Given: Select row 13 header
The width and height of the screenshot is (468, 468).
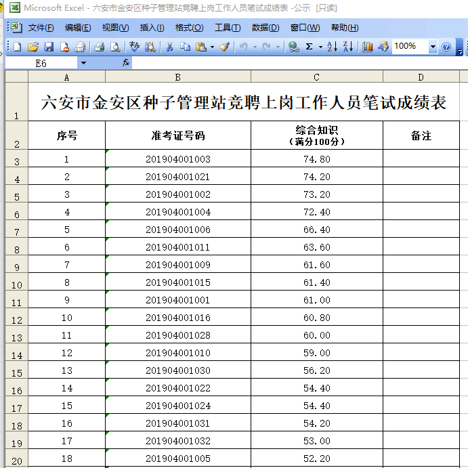Looking at the screenshot, I should [x=17, y=335].
